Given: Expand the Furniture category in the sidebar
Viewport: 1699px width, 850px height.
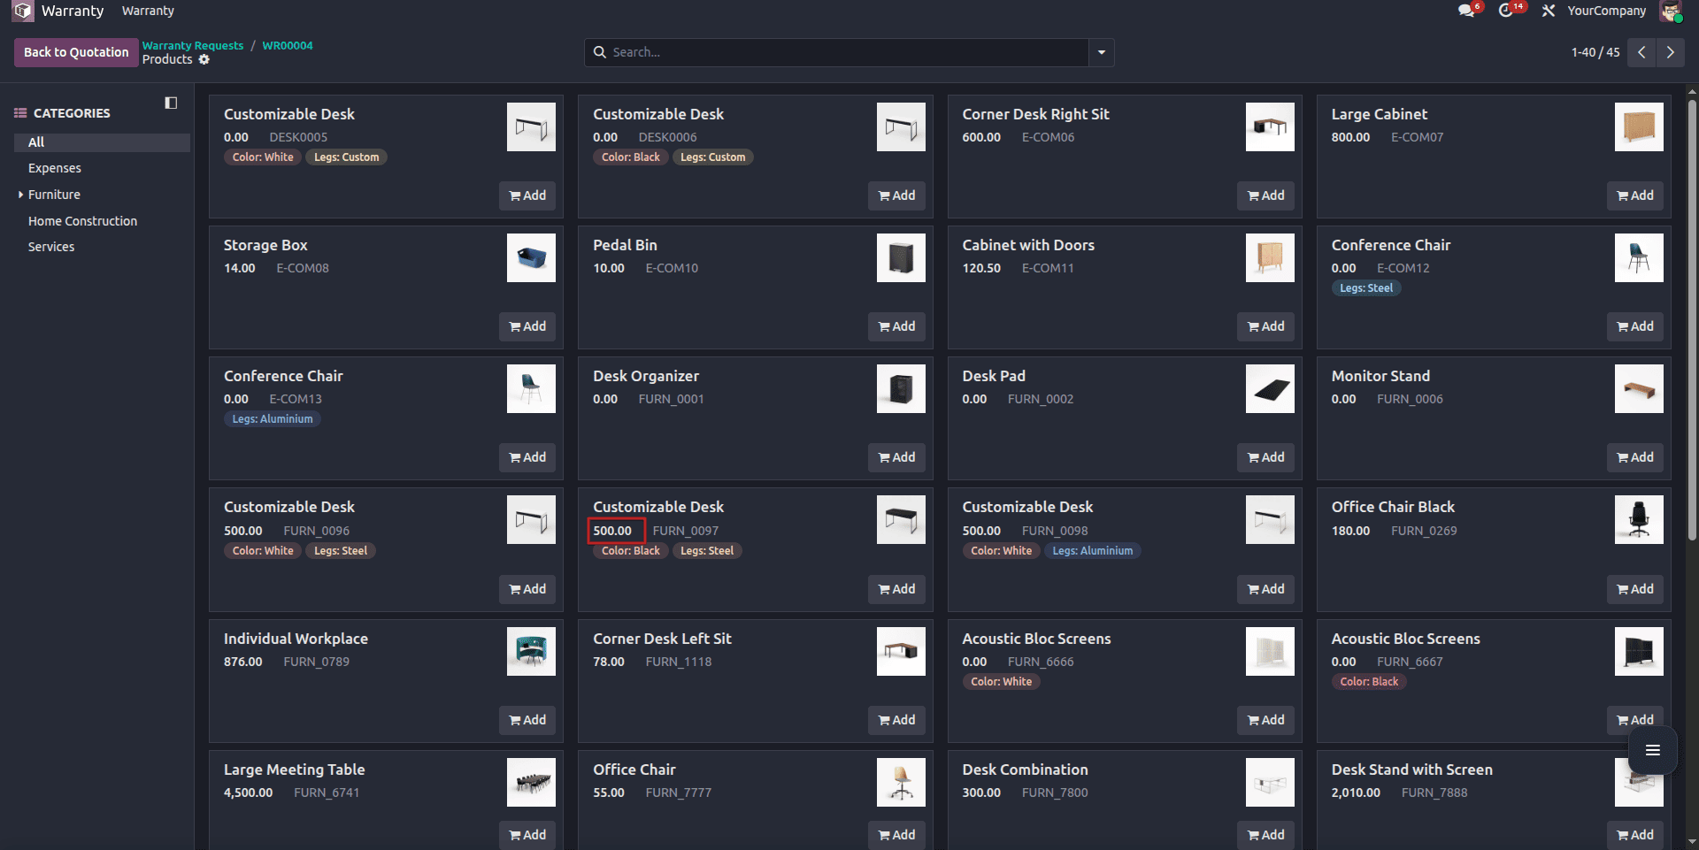Looking at the screenshot, I should point(20,195).
